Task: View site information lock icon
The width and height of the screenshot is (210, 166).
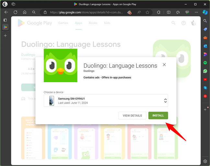Action: click(x=45, y=12)
